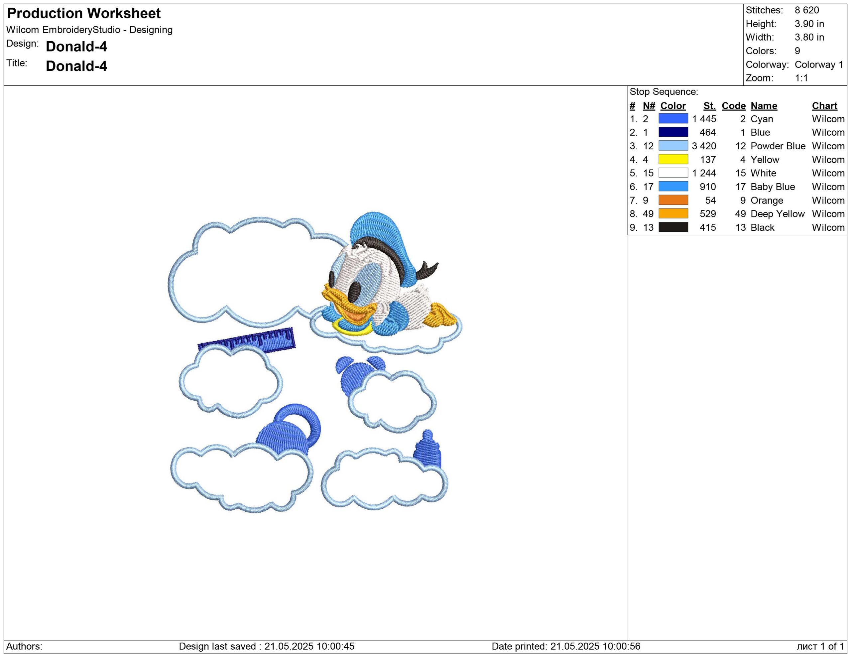The height and width of the screenshot is (655, 851).
Task: Click the Code column header
Action: 733,106
